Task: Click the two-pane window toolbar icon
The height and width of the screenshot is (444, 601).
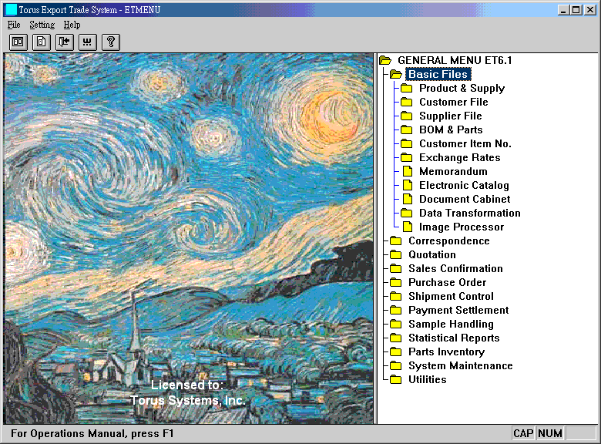Action: click(18, 42)
